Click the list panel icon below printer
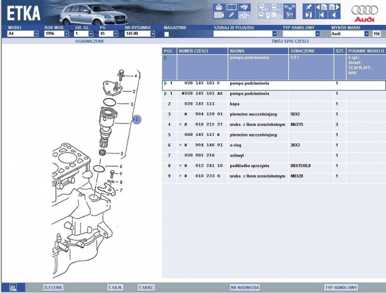This screenshot has width=386, height=293. (x=219, y=16)
